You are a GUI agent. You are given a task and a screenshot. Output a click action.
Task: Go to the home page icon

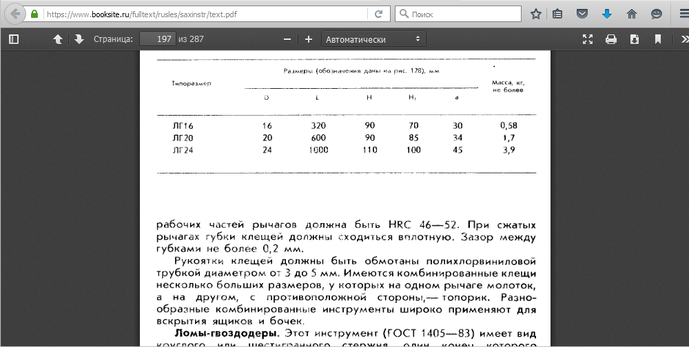click(632, 14)
